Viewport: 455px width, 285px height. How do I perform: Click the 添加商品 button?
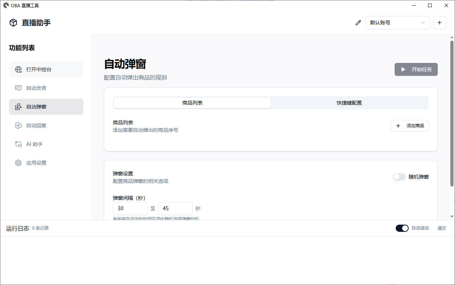[410, 126]
